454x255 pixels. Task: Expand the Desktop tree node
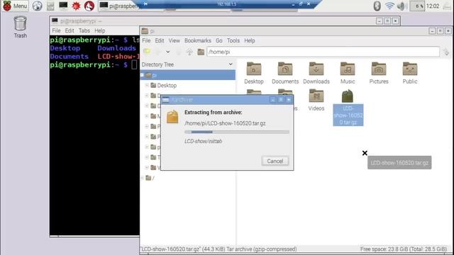click(x=147, y=85)
